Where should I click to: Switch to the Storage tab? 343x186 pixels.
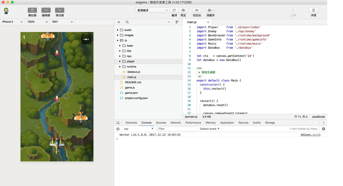pos(270,123)
